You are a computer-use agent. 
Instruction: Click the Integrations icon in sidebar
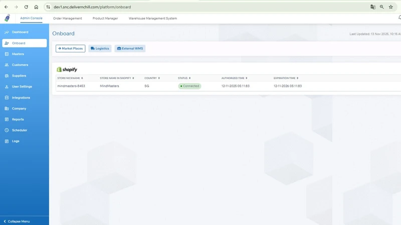coord(7,97)
